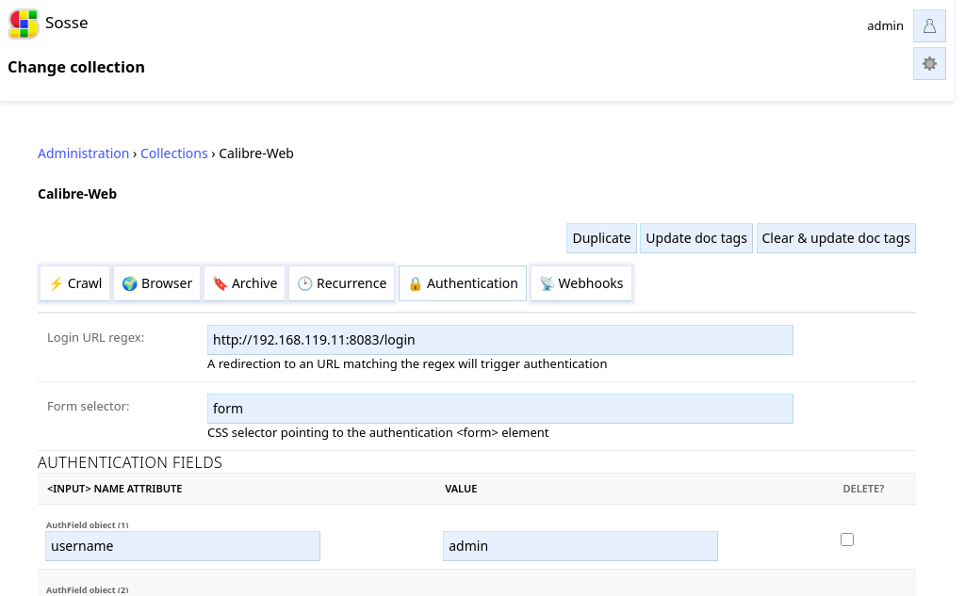The image size is (965, 596).
Task: Tick delete checkbox for AuthField object (1)
Action: click(847, 540)
